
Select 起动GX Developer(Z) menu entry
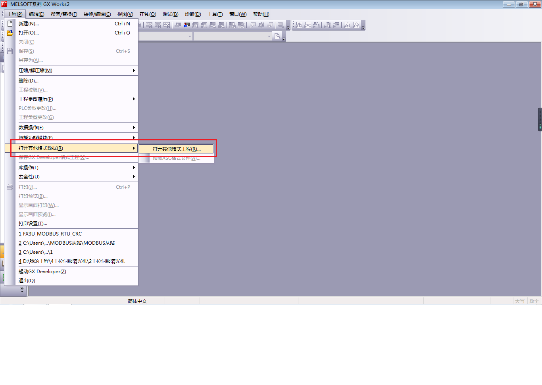coord(42,272)
